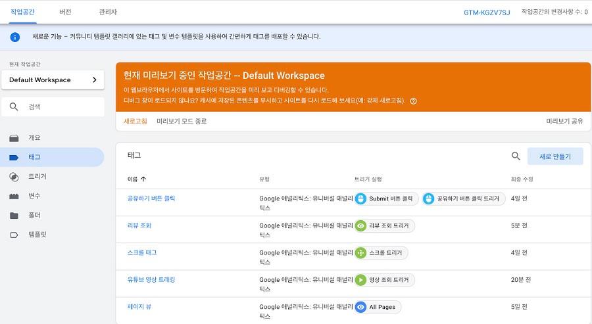Switch to the 관리자 tab
The height and width of the screenshot is (324, 592).
(108, 12)
